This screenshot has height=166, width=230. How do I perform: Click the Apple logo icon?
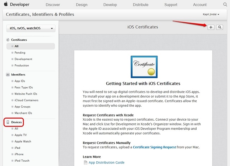tap(6, 4)
